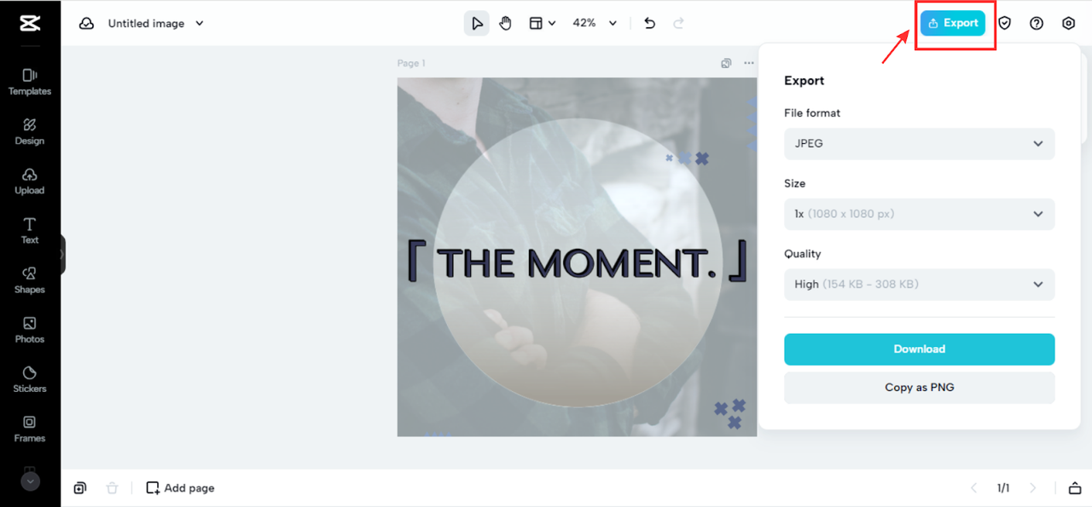Image resolution: width=1092 pixels, height=507 pixels.
Task: Click the cloud save status icon
Action: (86, 24)
